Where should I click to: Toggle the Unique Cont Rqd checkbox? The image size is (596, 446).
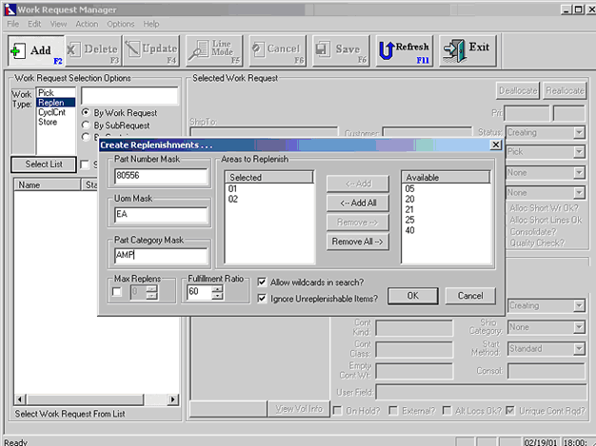click(x=510, y=411)
